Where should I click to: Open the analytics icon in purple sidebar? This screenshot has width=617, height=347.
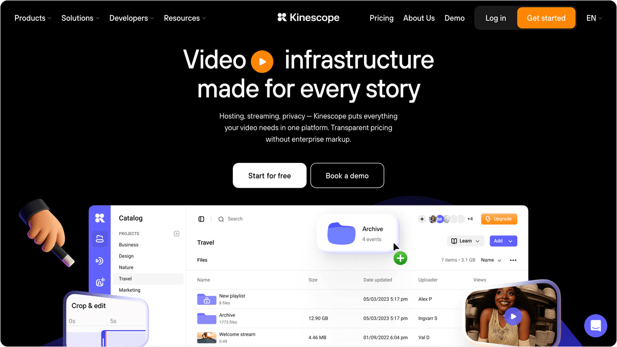[100, 282]
